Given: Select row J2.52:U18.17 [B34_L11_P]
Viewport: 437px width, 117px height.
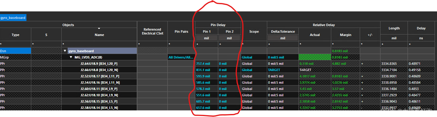Looking at the screenshot, I should [x=100, y=76].
